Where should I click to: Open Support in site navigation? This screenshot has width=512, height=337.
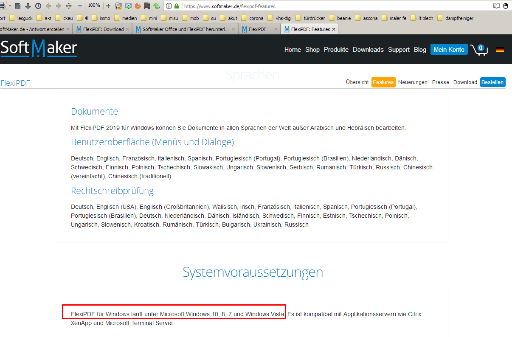[x=399, y=50]
